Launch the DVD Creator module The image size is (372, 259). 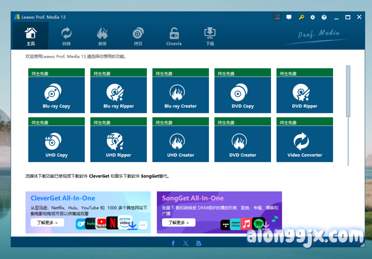(243, 144)
